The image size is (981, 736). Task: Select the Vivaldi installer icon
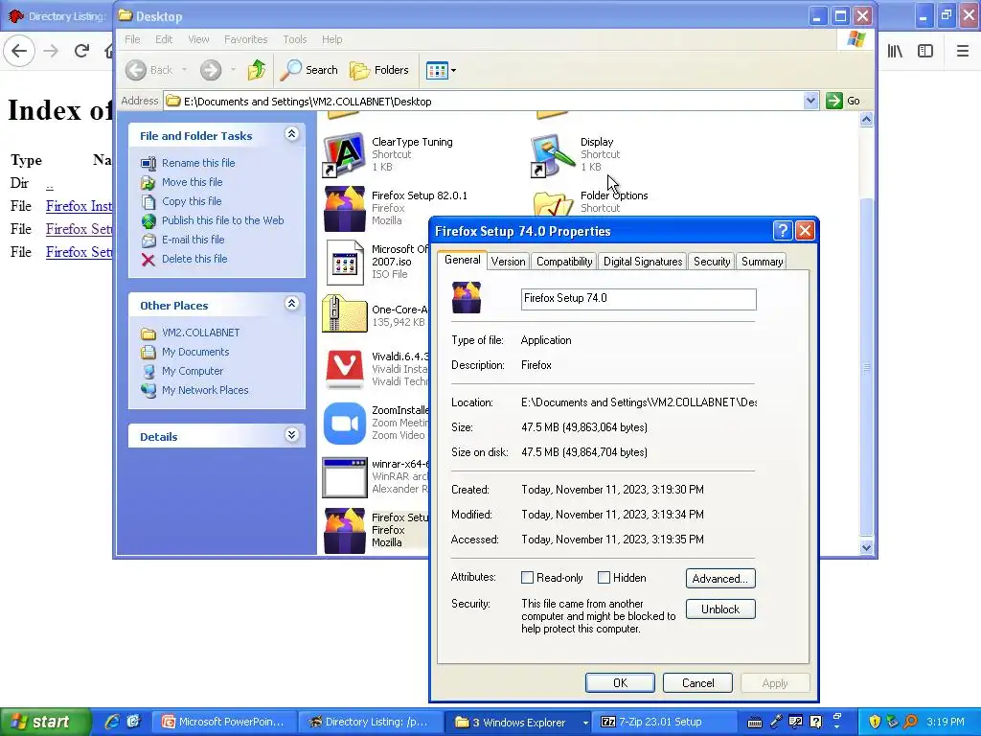(x=344, y=369)
